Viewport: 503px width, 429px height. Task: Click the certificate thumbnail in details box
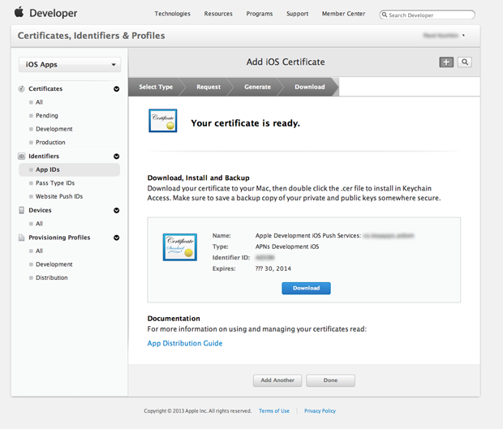pyautogui.click(x=180, y=247)
